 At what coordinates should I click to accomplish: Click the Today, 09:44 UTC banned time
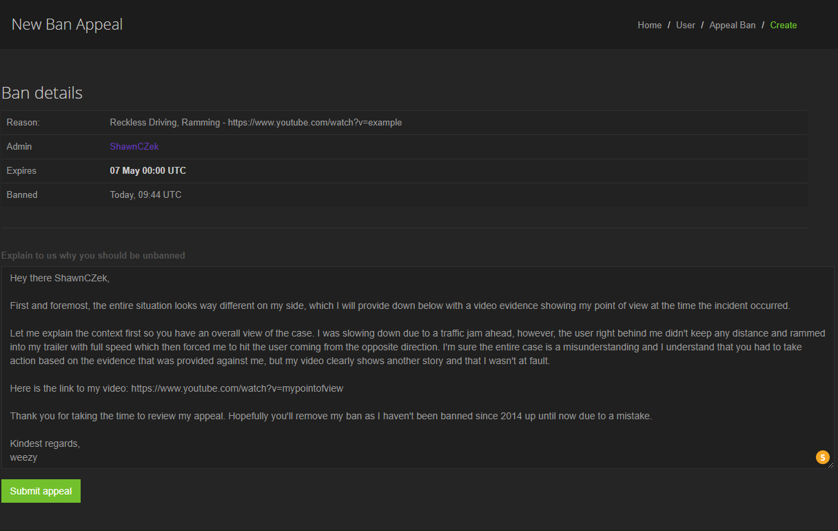click(145, 195)
